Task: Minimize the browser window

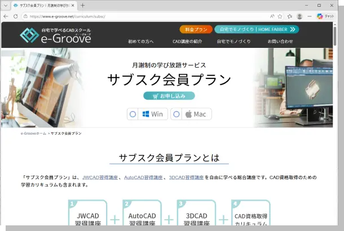Action: point(306,6)
